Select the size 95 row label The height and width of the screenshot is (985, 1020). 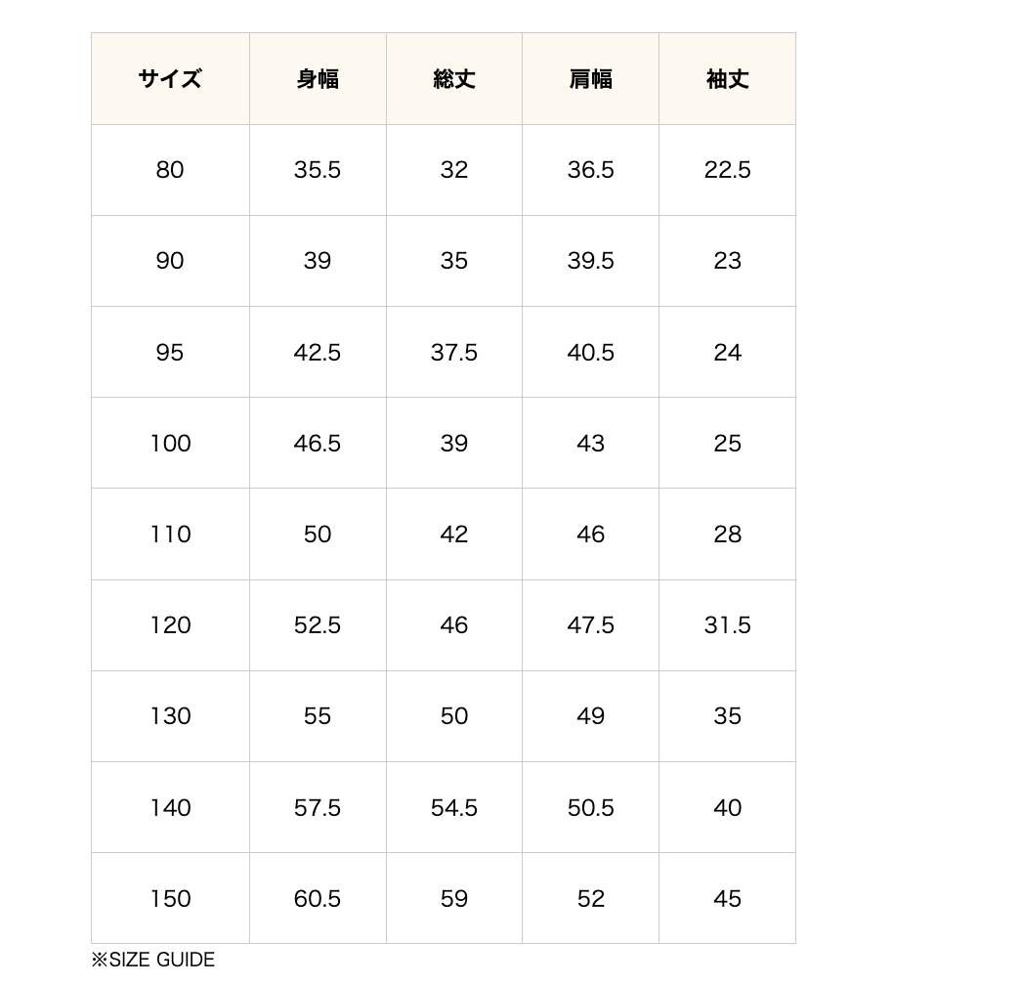click(x=170, y=353)
